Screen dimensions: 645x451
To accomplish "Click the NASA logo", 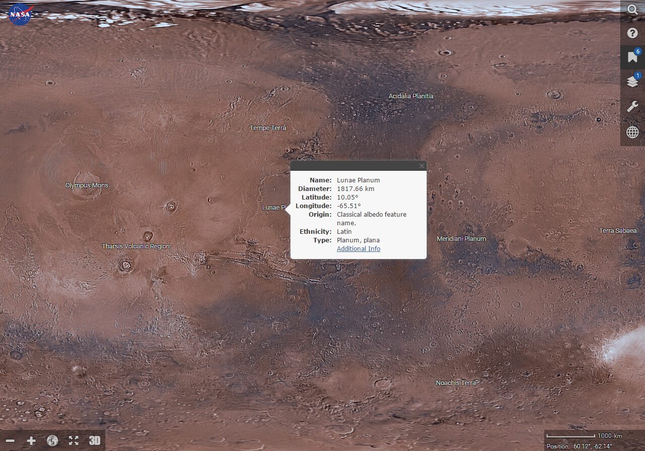I will [x=21, y=14].
